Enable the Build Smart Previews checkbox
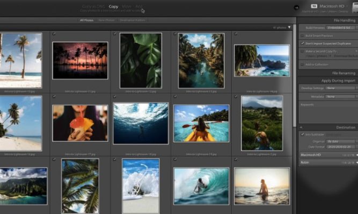 [x=302, y=35]
